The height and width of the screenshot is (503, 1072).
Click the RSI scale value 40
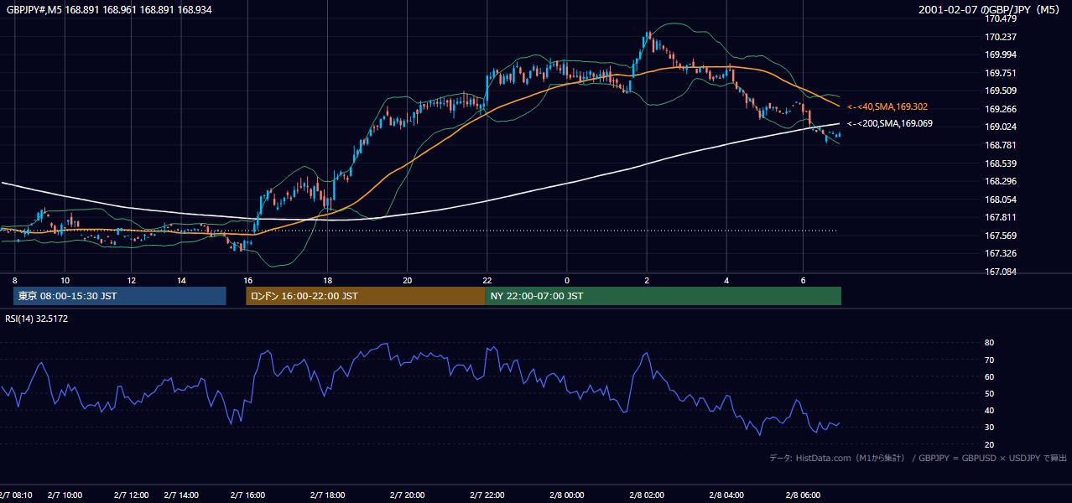pos(990,411)
